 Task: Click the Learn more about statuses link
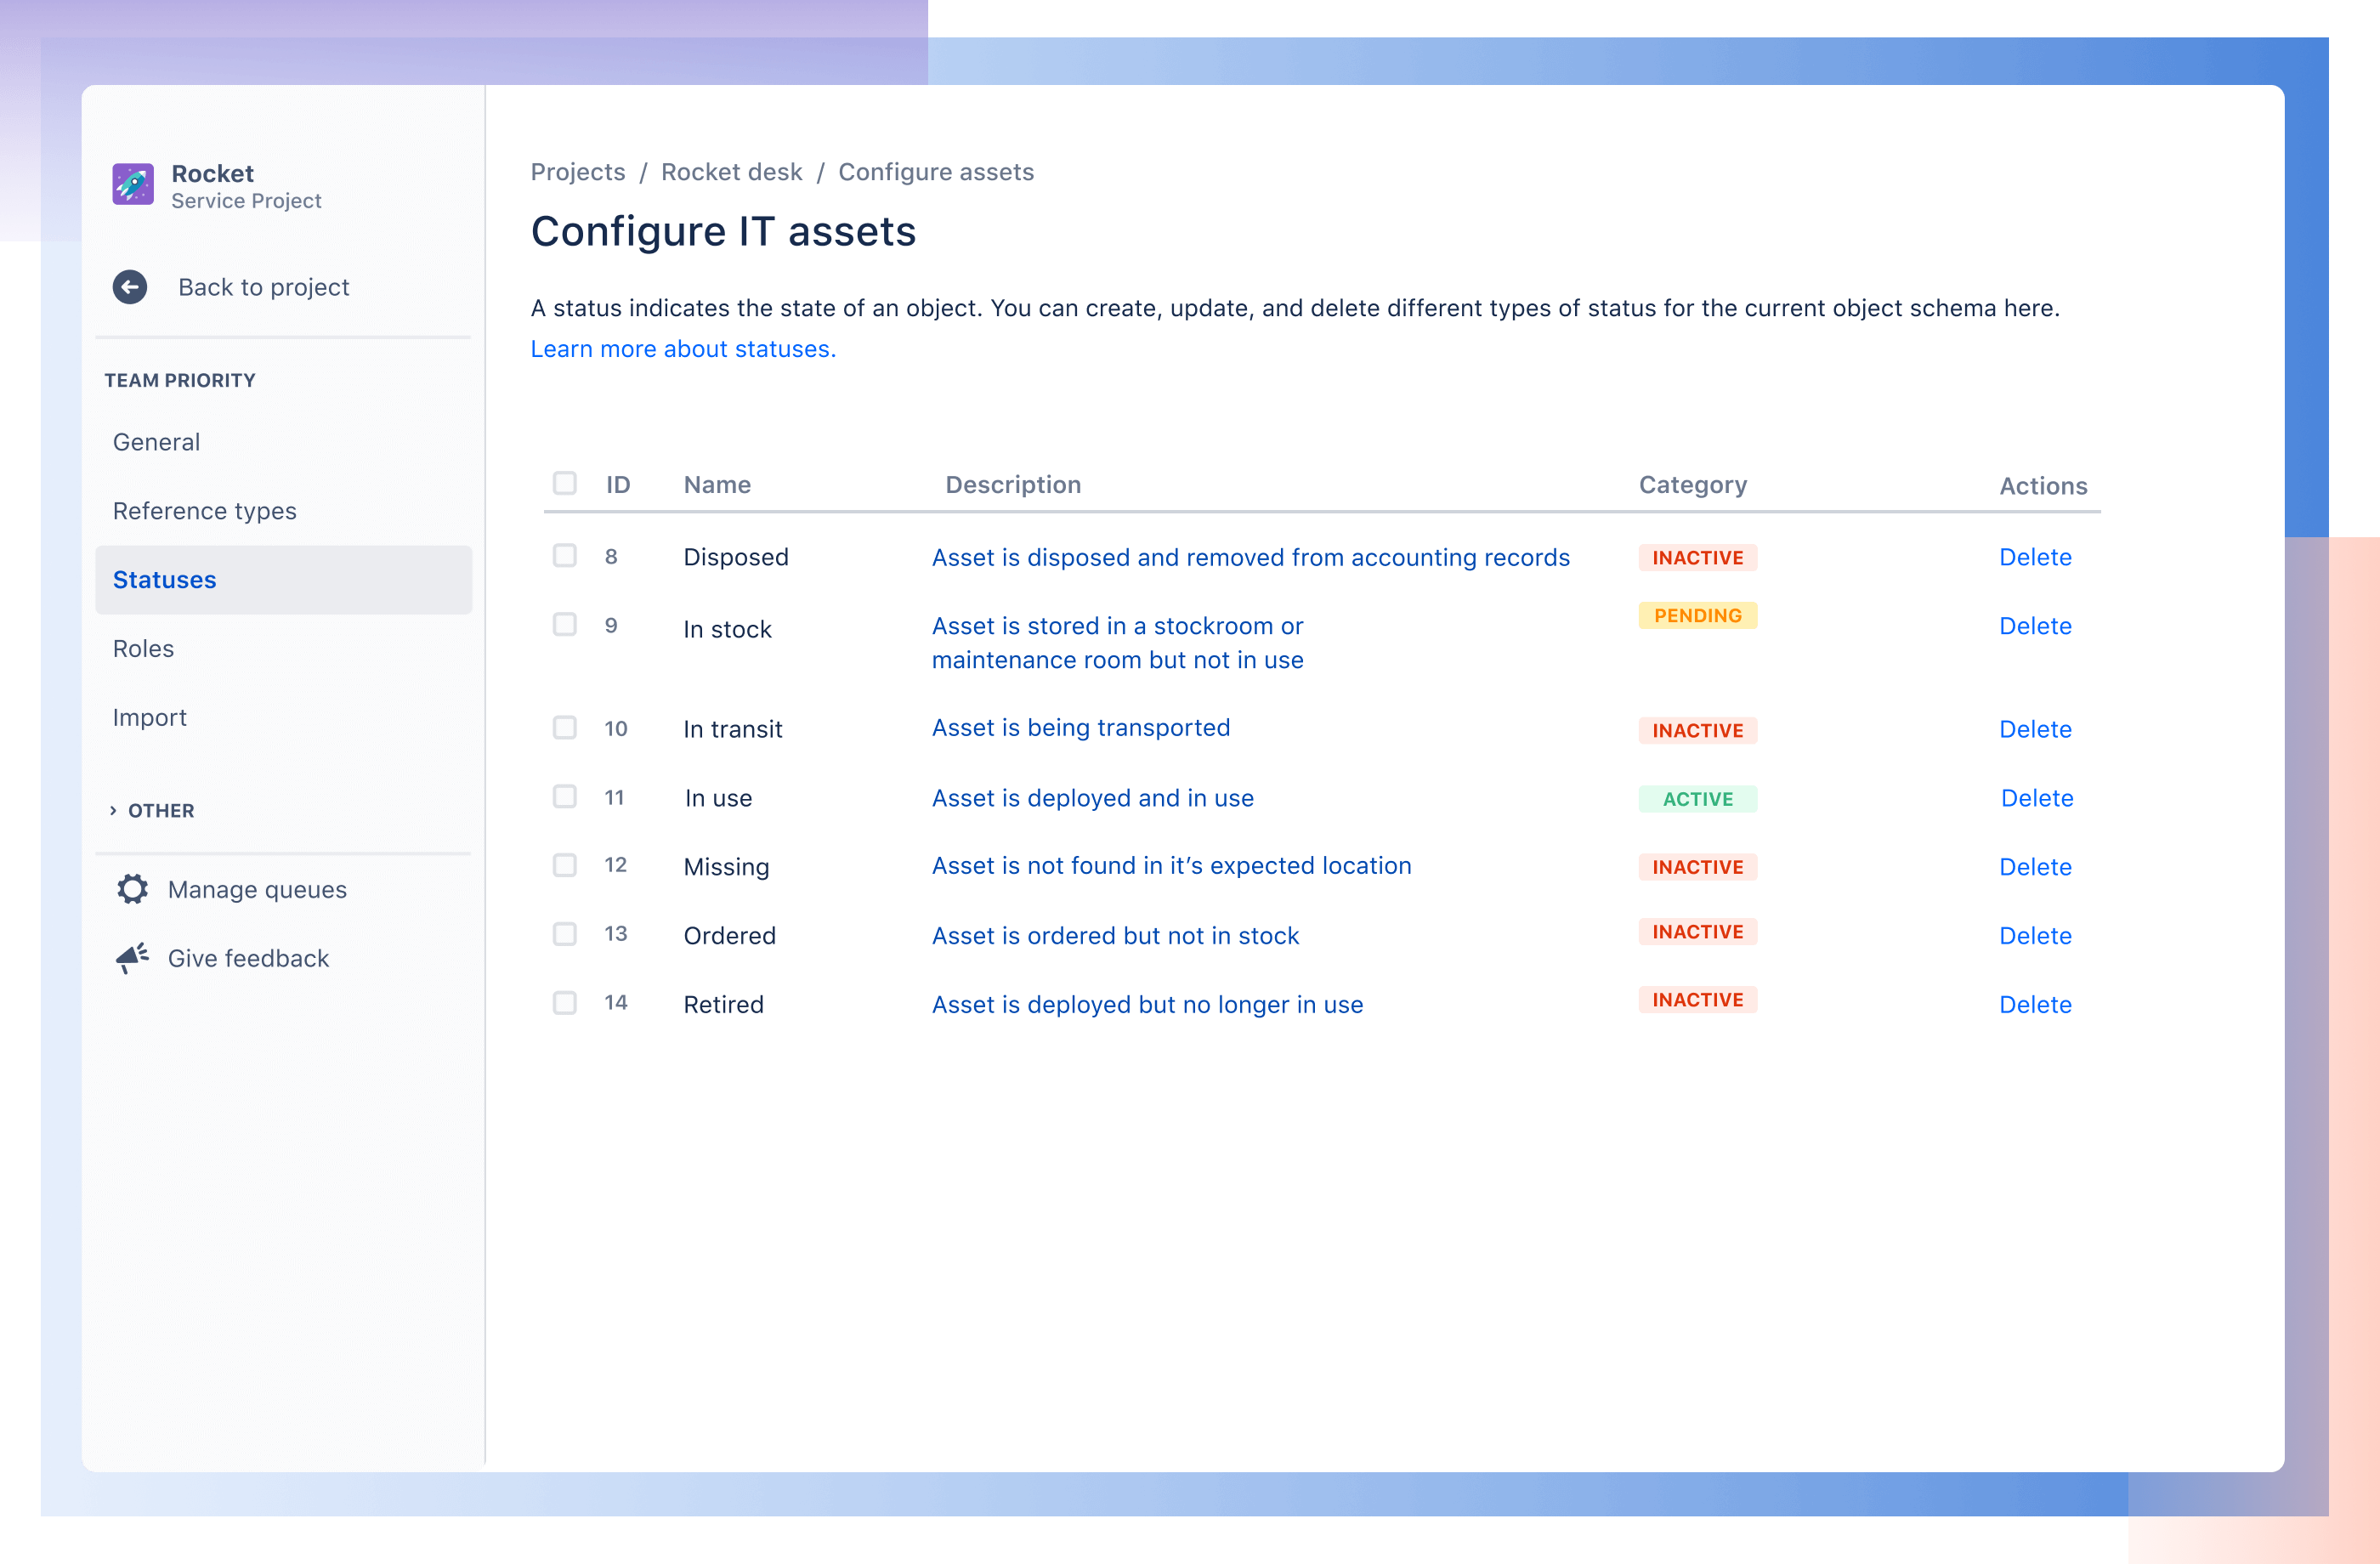tap(681, 348)
